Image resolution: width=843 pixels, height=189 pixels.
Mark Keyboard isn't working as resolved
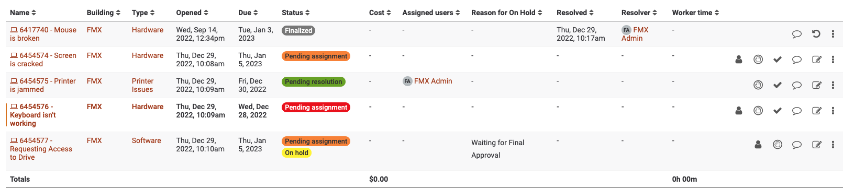[x=778, y=111]
